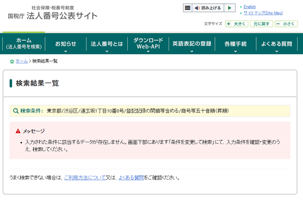Click the home icon in breadcrumb
The image size is (303, 200).
12,61
